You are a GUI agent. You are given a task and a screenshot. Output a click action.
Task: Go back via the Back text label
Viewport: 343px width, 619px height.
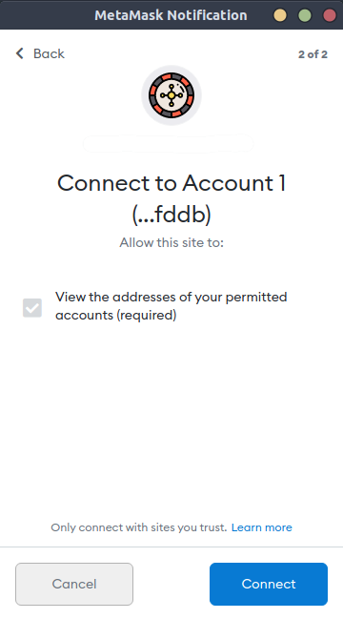(49, 53)
